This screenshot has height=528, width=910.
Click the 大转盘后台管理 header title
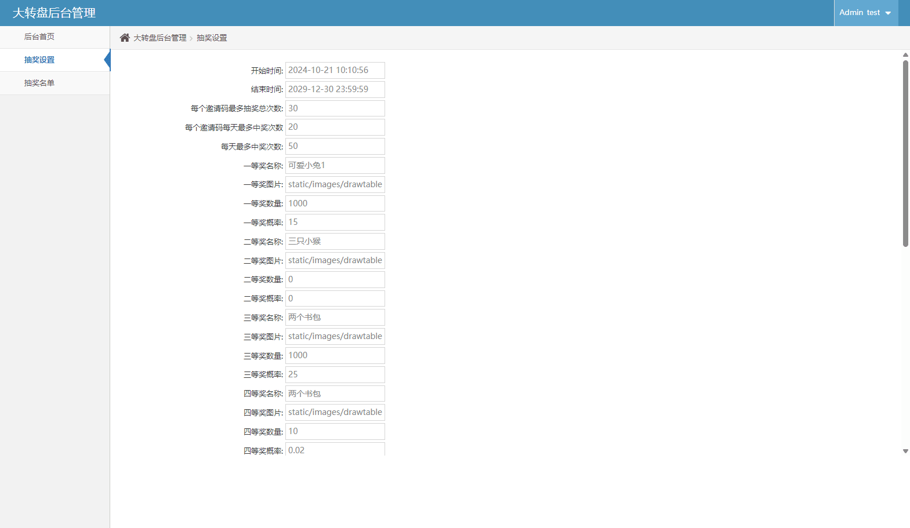(x=54, y=13)
